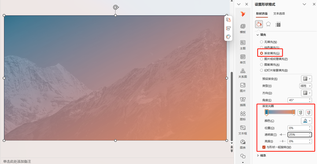The image size is (317, 164).
Task: Open the 图片 pictures sidebar icon
Action: pos(243,87)
